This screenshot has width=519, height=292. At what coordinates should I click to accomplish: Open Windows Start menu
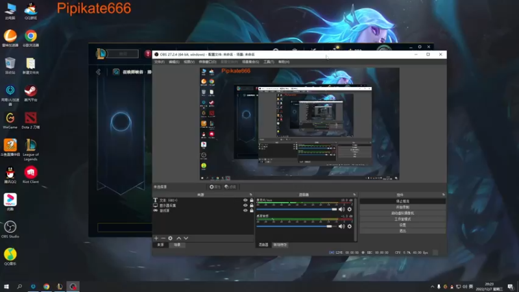point(6,287)
